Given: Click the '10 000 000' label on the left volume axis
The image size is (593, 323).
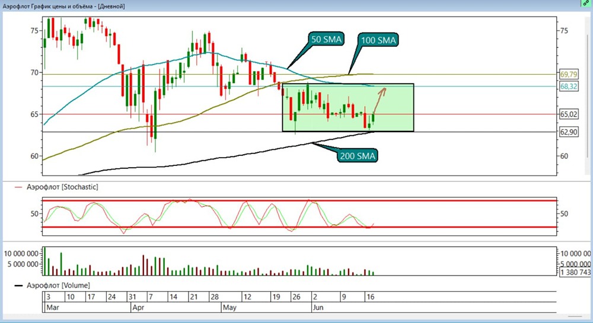Looking at the screenshot, I should click(21, 254).
